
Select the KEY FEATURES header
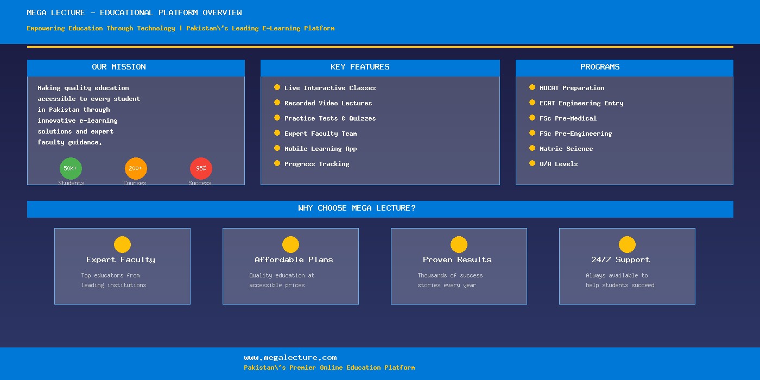380,68
